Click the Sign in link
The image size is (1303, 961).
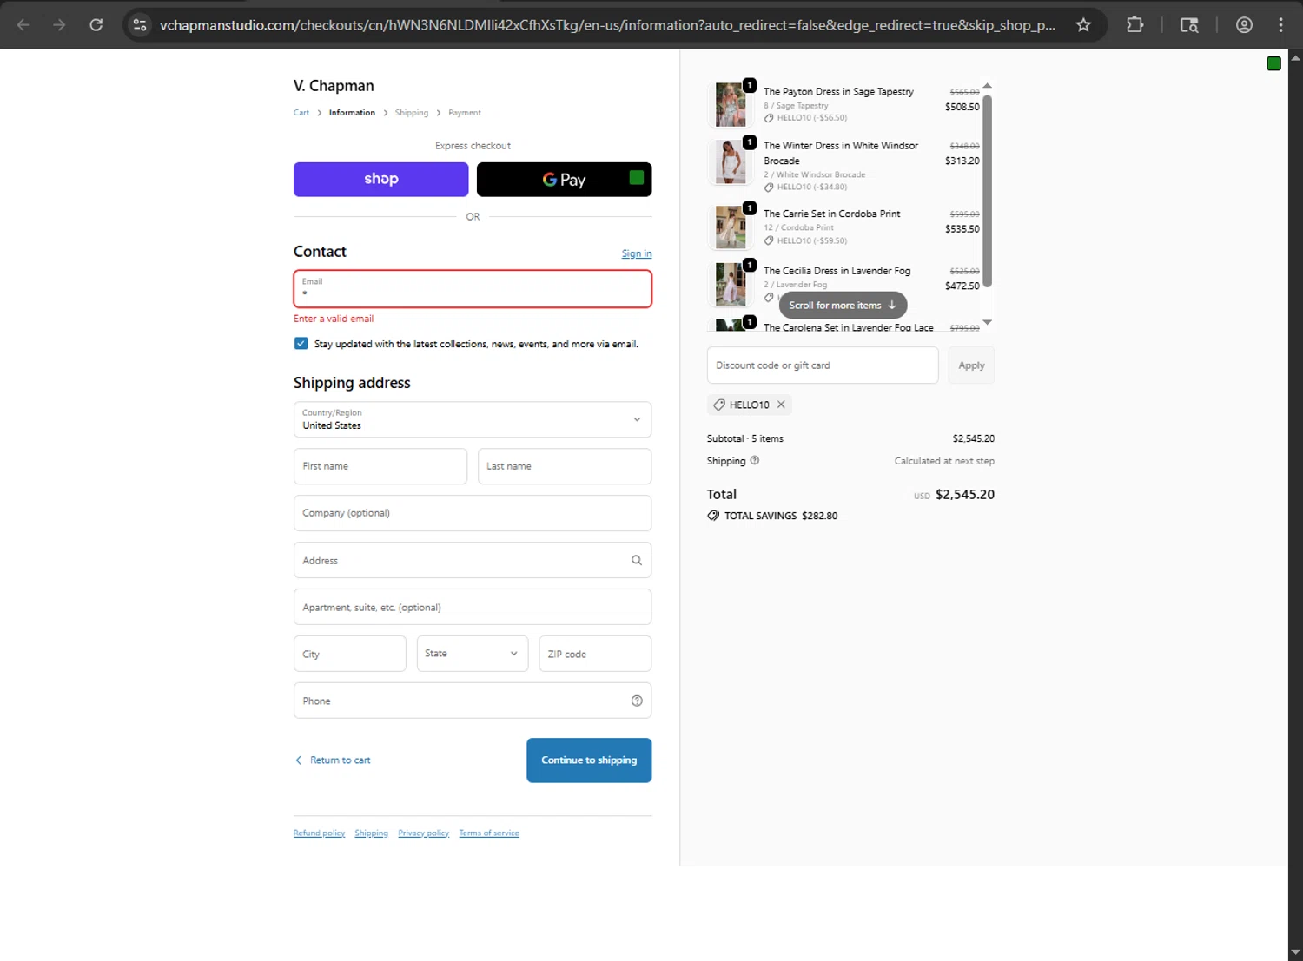637,253
